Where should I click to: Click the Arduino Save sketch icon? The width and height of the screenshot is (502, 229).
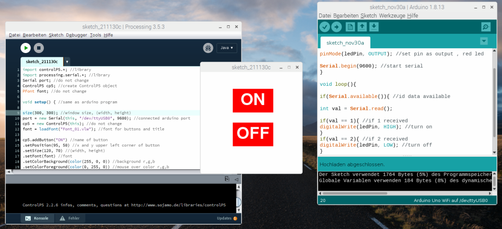tap(374, 27)
